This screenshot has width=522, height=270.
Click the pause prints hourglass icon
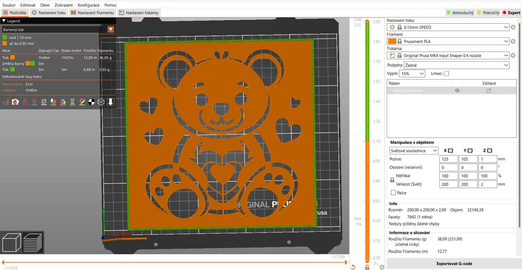[72, 102]
